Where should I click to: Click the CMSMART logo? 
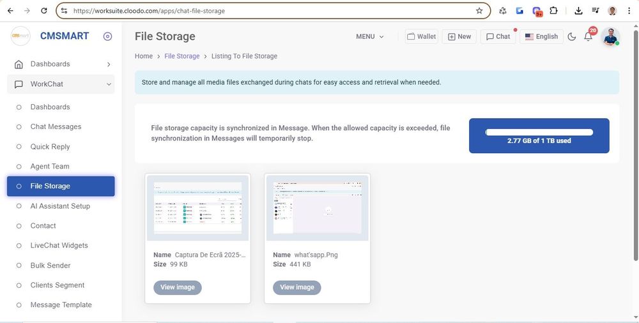pyautogui.click(x=21, y=36)
